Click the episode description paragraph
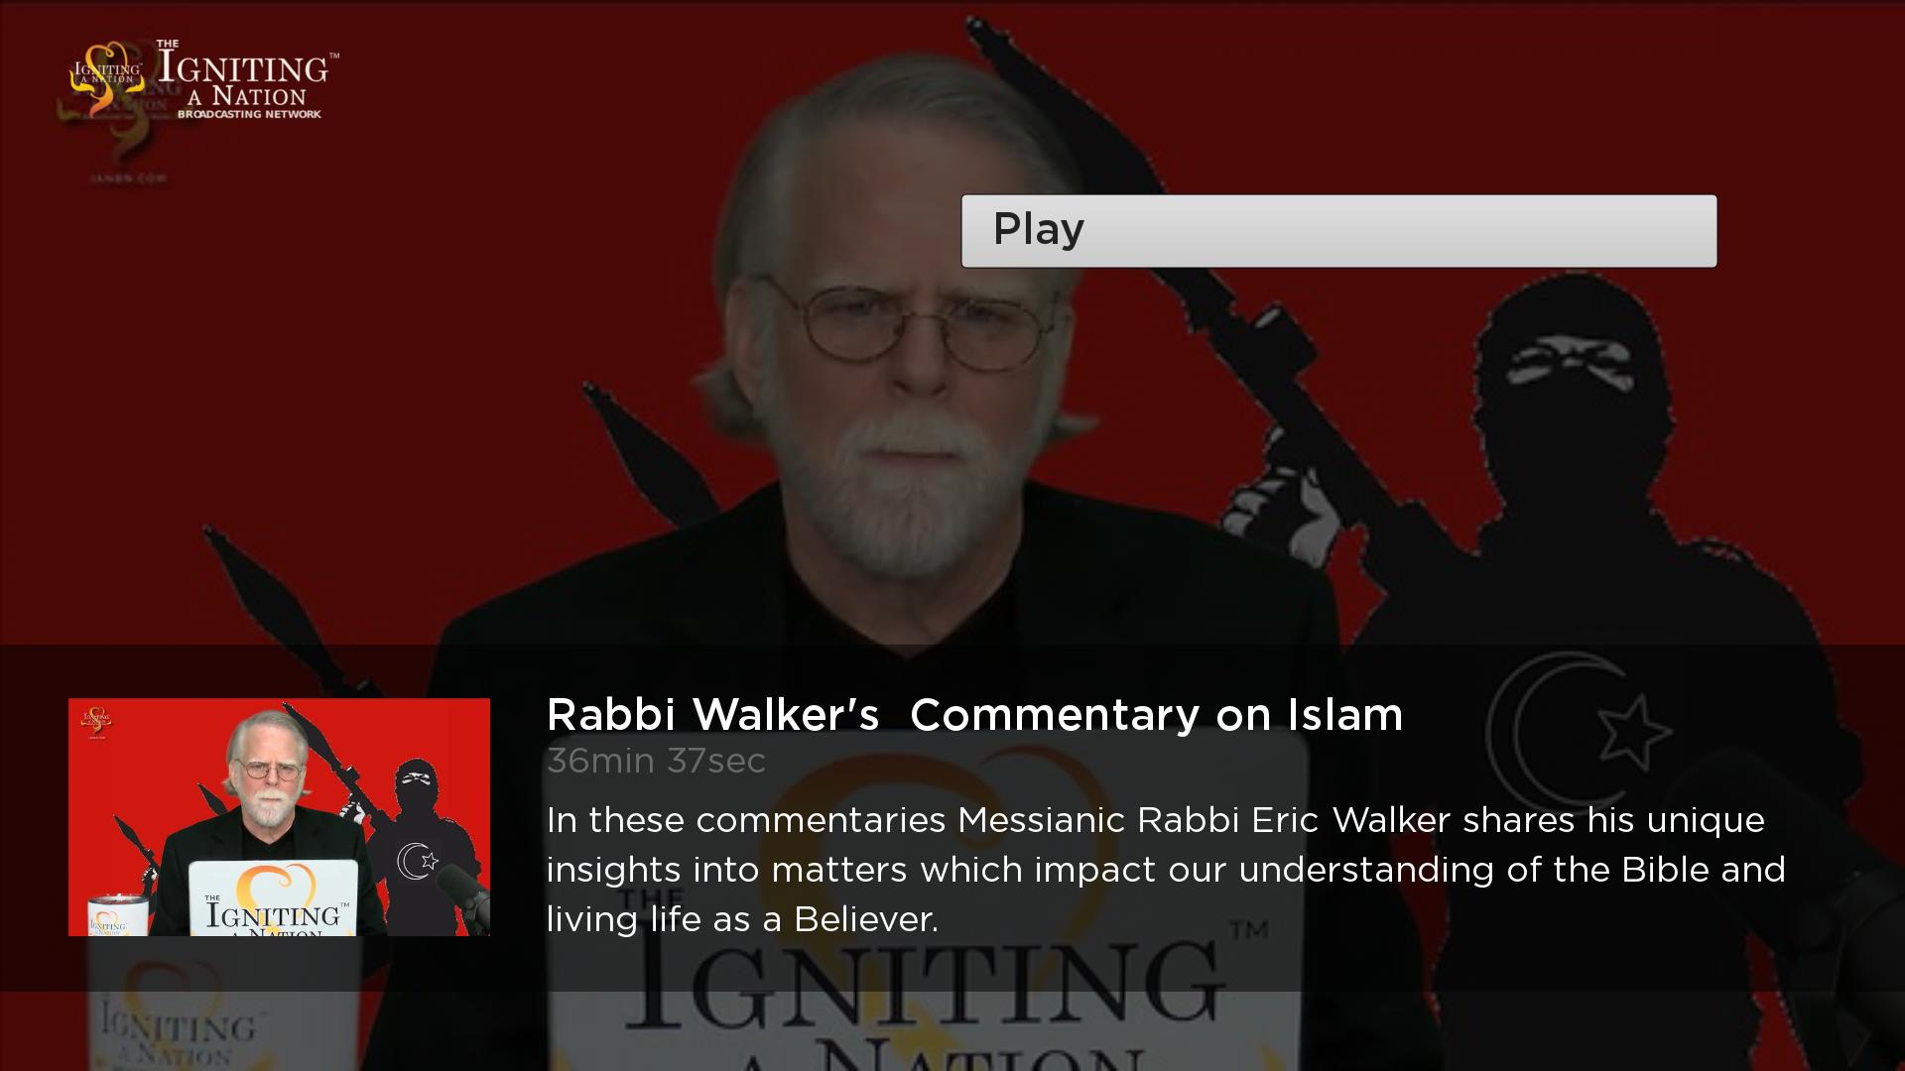Image resolution: width=1905 pixels, height=1071 pixels. [x=1166, y=870]
